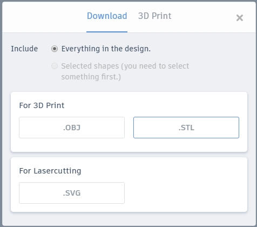Click the 'Everything in the design.' label text
This screenshot has width=257, height=227.
click(x=106, y=49)
